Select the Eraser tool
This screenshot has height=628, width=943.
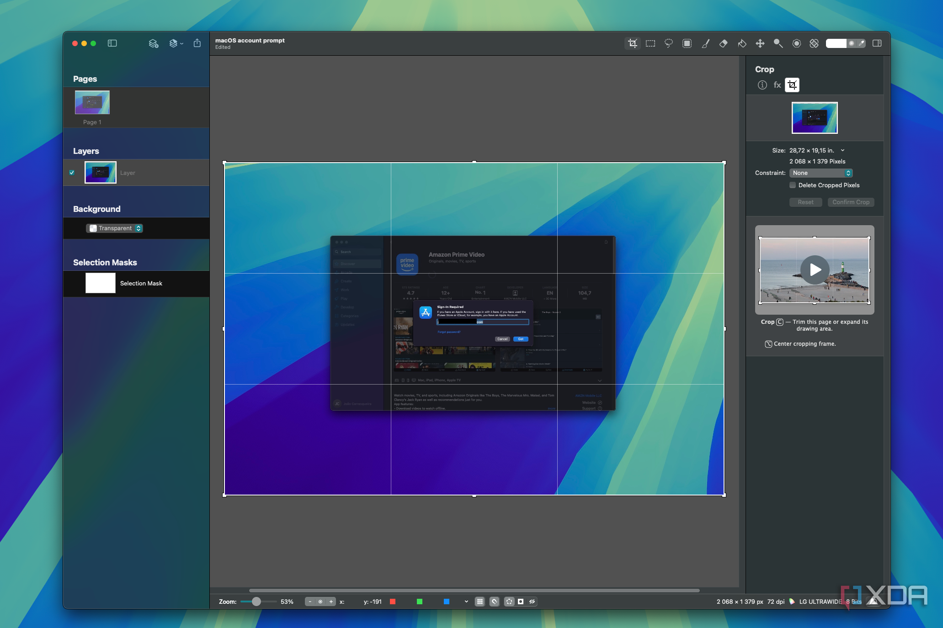pos(724,43)
